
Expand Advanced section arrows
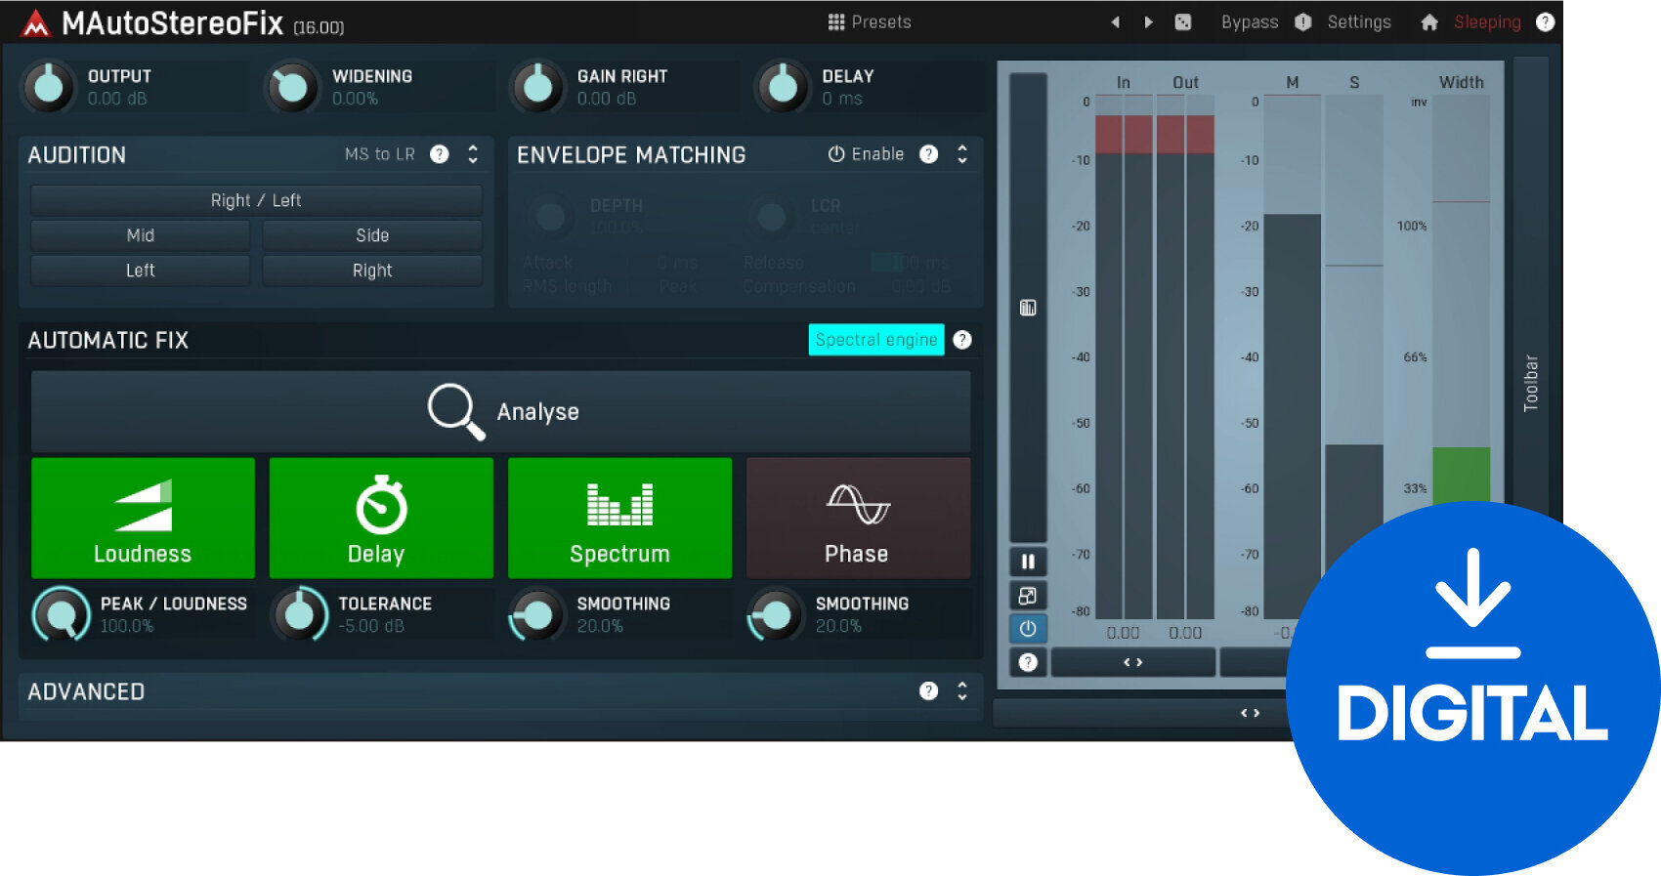(962, 691)
